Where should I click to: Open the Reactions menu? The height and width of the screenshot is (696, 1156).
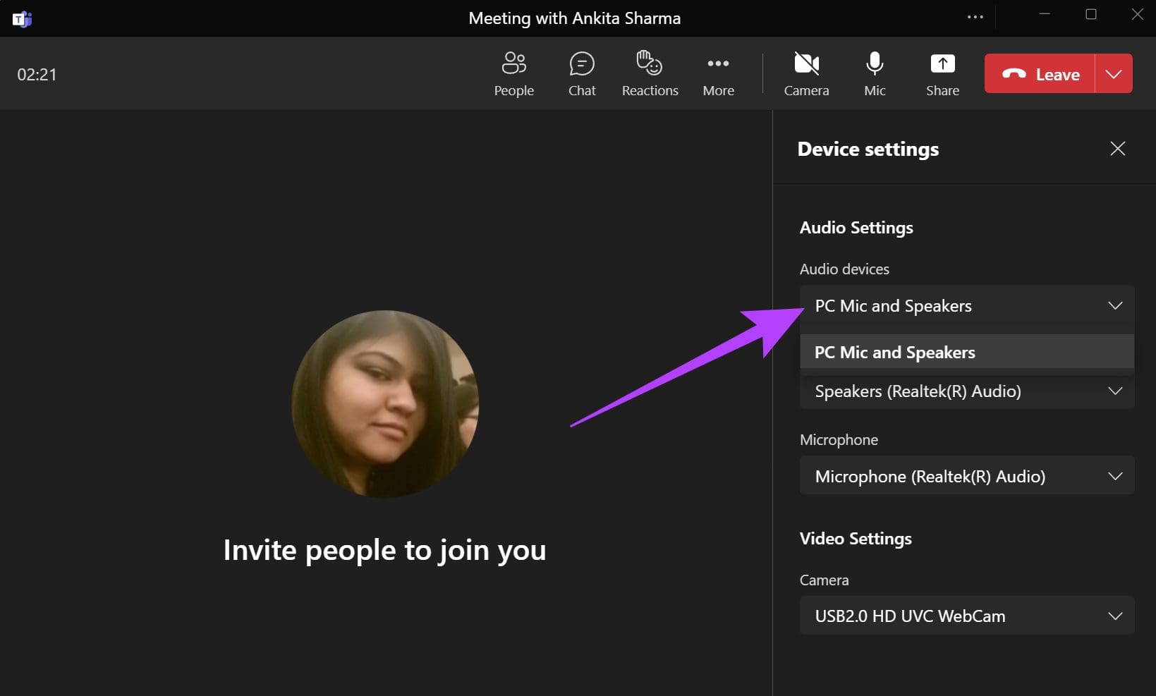[x=650, y=74]
